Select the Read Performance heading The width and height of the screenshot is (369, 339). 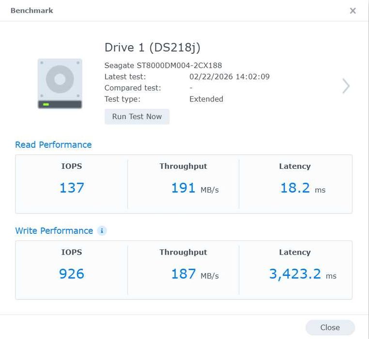coord(53,145)
